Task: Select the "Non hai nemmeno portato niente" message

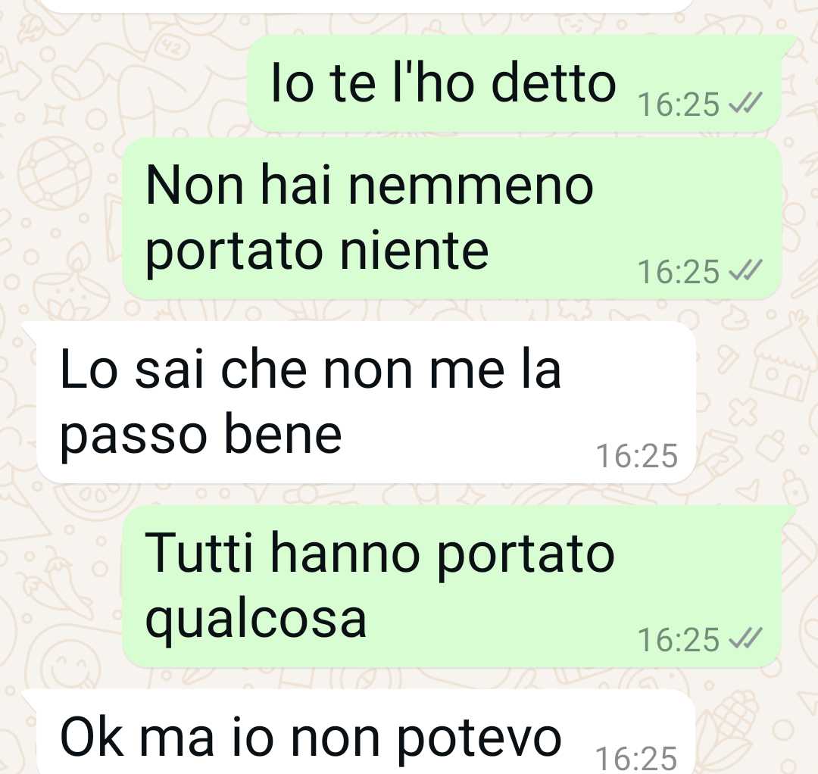Action: point(451,219)
